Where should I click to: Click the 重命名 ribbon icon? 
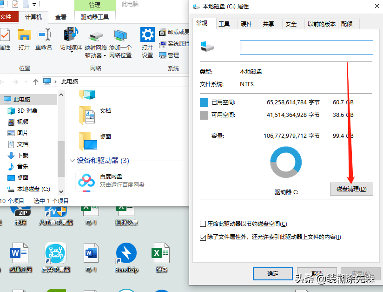(44, 34)
